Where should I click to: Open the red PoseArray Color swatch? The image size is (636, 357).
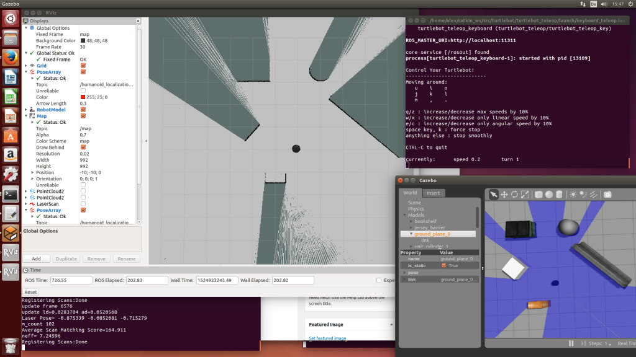click(83, 97)
